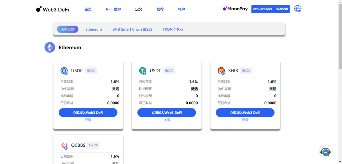Click the USDC token name

pyautogui.click(x=77, y=71)
